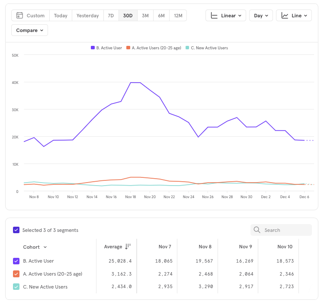324x305 pixels.
Task: Click the purple B. Active User legend marker
Action: pos(93,48)
